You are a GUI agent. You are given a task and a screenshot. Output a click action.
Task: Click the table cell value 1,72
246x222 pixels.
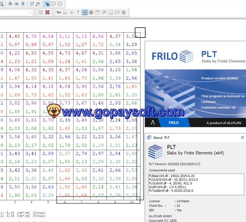coord(98,45)
